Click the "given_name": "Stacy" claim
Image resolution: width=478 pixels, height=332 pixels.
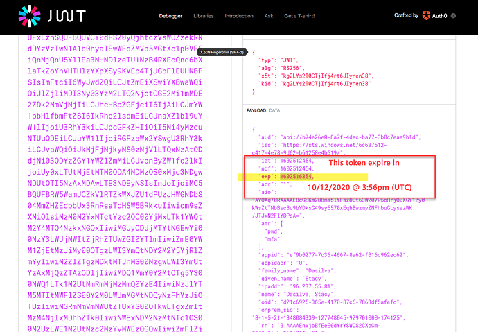pos(292,279)
